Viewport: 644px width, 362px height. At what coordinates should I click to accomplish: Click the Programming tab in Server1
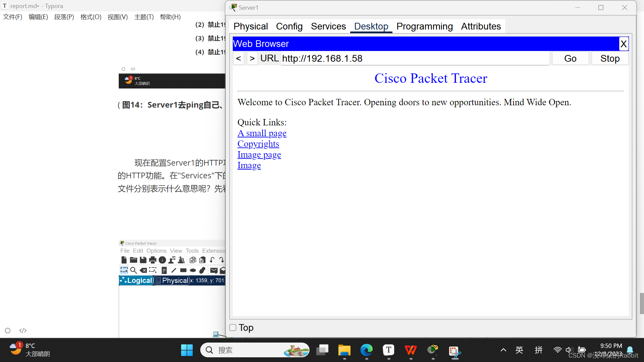coord(424,26)
